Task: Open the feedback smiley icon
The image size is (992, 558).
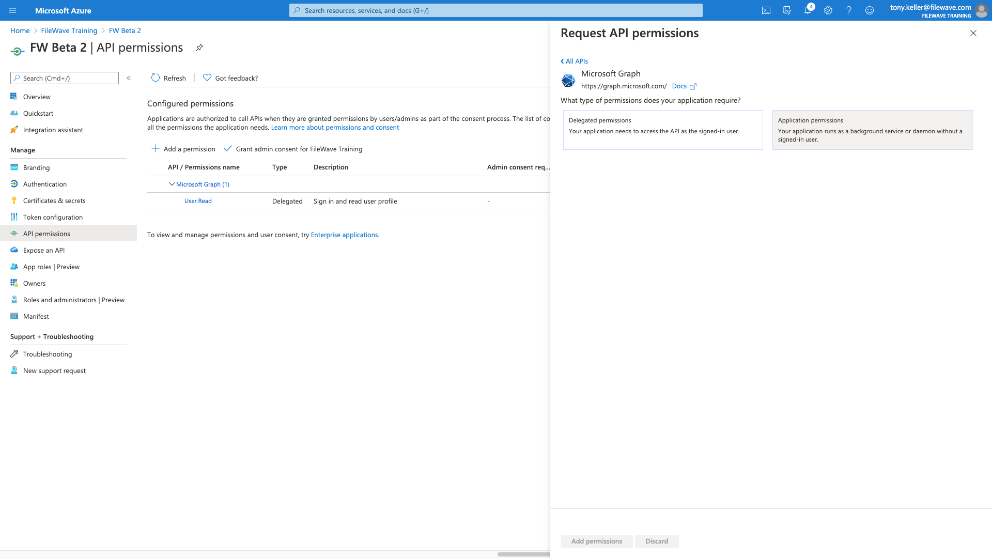Action: (870, 10)
